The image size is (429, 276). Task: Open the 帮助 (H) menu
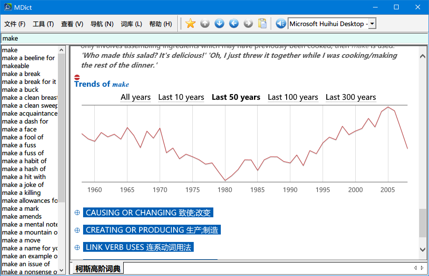(x=161, y=24)
